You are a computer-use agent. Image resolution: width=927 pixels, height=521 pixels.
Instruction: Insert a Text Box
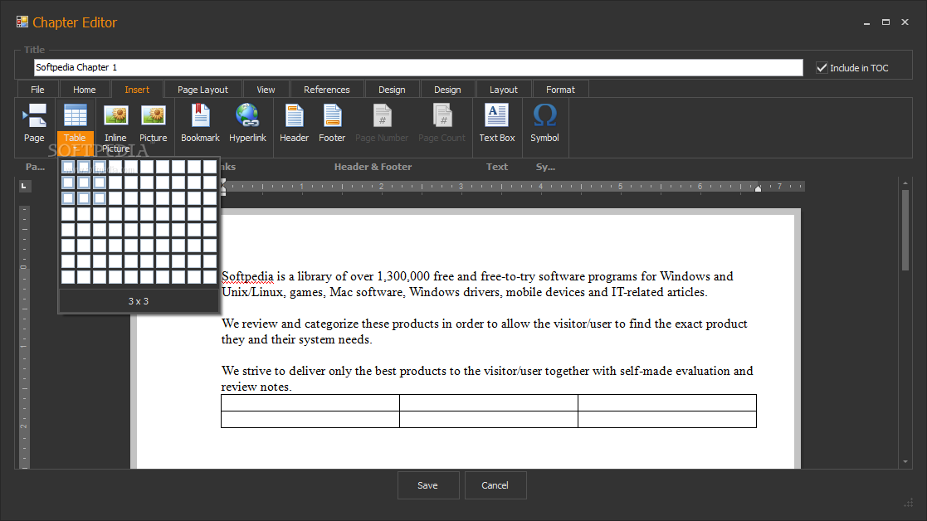coord(496,123)
